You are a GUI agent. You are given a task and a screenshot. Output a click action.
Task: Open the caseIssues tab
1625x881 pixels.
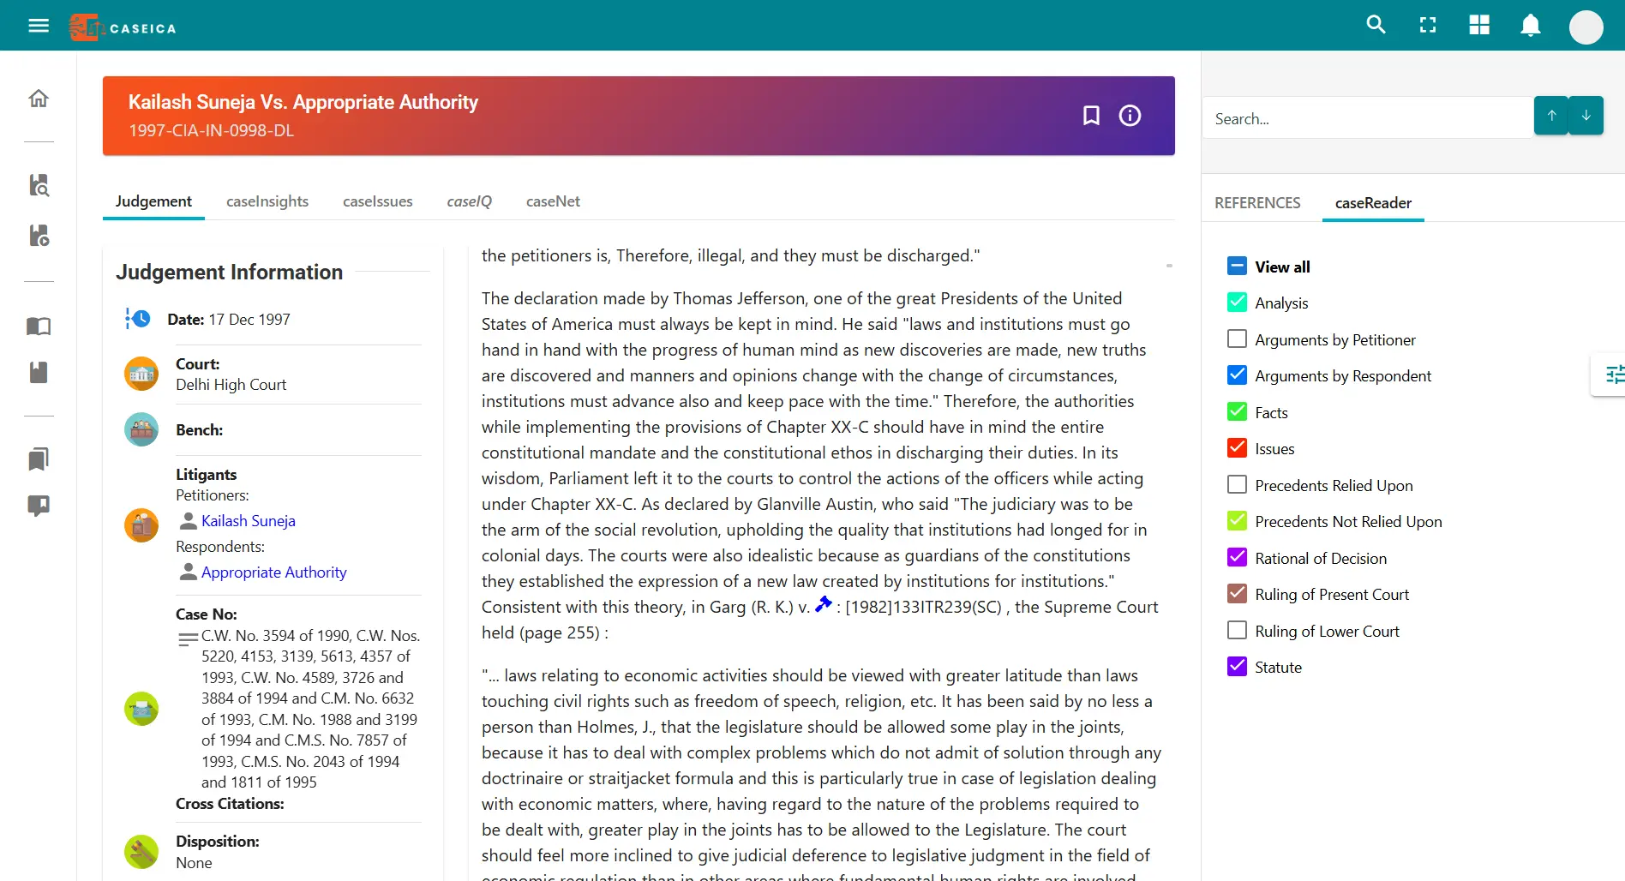click(x=378, y=201)
